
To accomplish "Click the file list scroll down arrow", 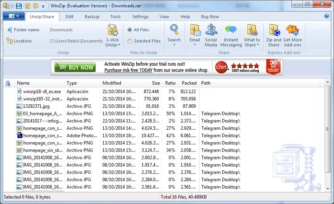I will (328, 189).
